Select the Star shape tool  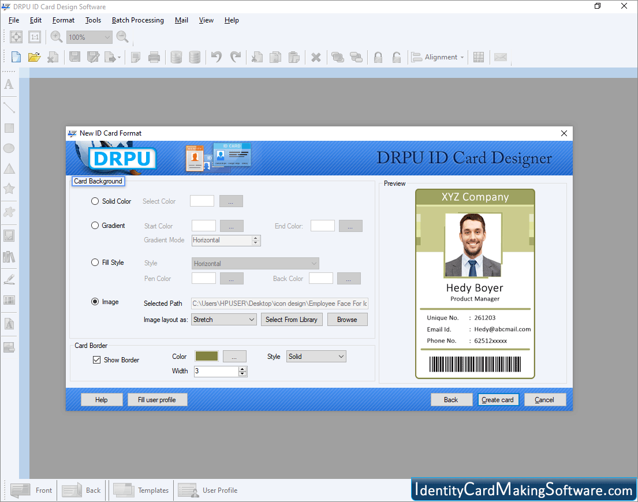9,188
